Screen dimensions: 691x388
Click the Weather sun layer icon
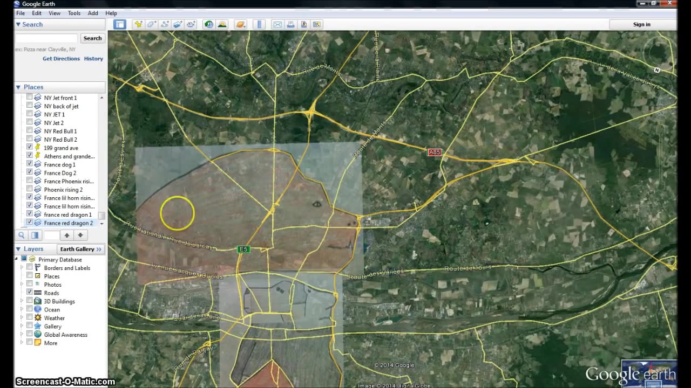38,318
